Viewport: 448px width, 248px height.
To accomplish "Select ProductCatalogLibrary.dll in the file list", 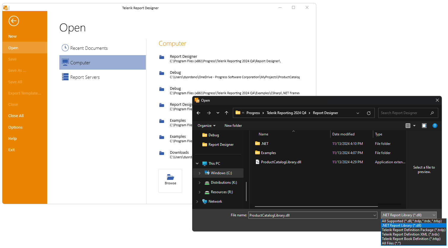I will [281, 162].
